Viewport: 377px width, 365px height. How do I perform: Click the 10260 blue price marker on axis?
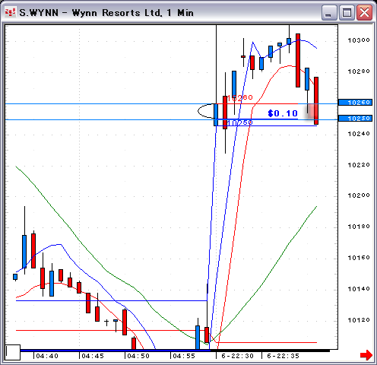tap(355, 103)
